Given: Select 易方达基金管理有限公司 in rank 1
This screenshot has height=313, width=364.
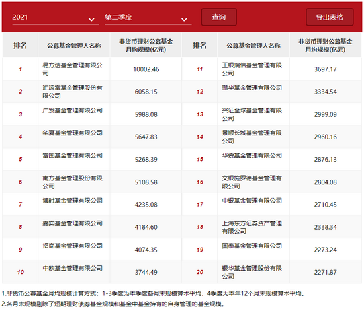Looking at the screenshot, I should (72, 69).
